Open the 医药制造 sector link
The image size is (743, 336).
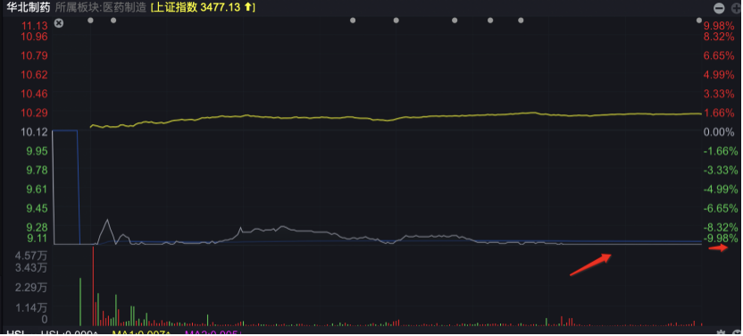tap(128, 7)
